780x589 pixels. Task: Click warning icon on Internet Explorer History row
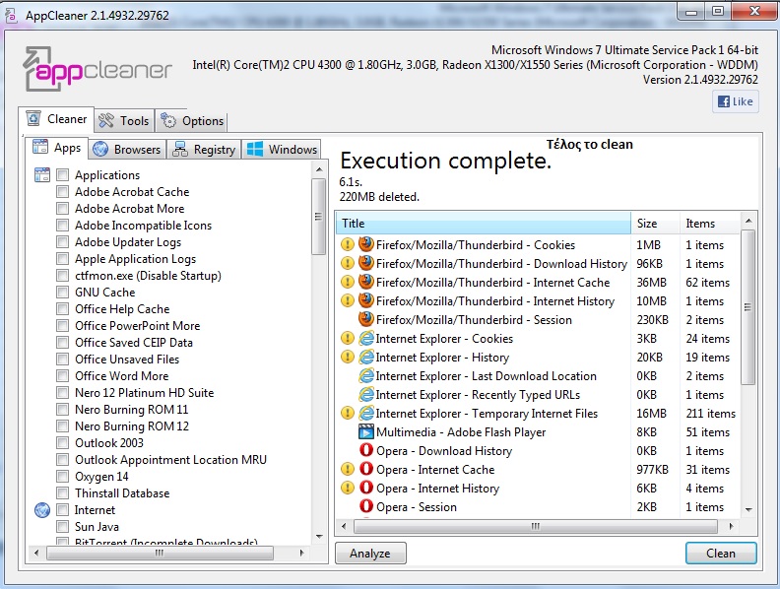(x=348, y=358)
